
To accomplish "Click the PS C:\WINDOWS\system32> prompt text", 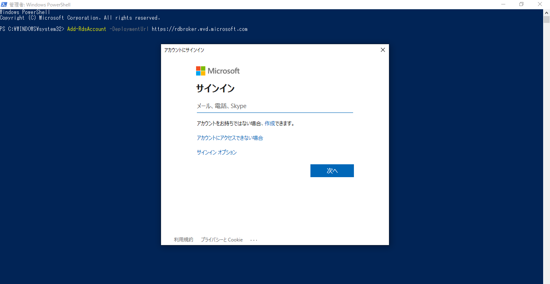I will tap(32, 29).
